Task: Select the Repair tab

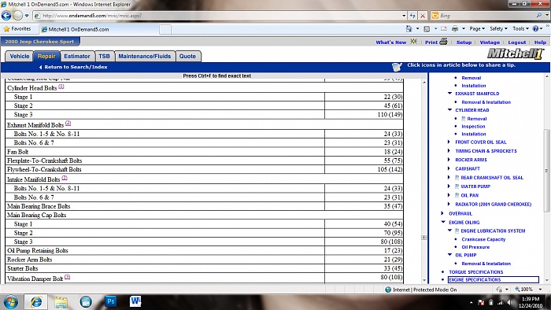Action: [46, 56]
